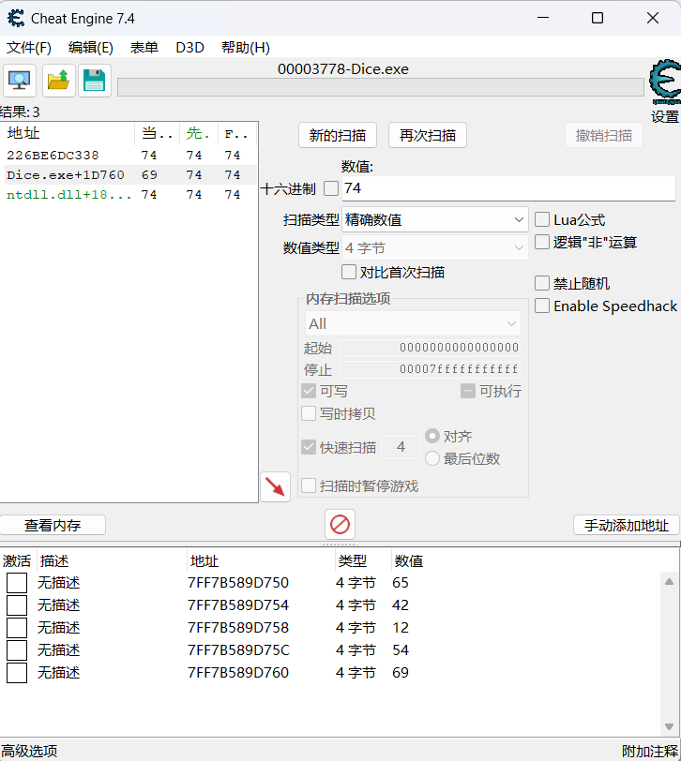Tick the 对比首次扫描 checkbox

(349, 272)
